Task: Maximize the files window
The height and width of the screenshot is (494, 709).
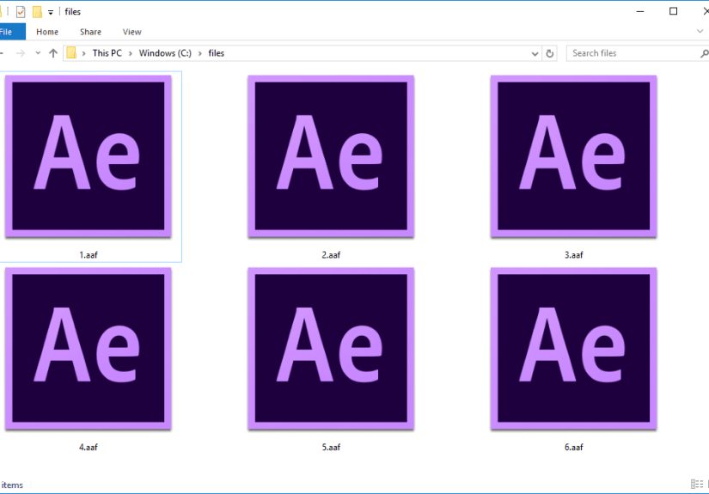Action: pyautogui.click(x=673, y=11)
